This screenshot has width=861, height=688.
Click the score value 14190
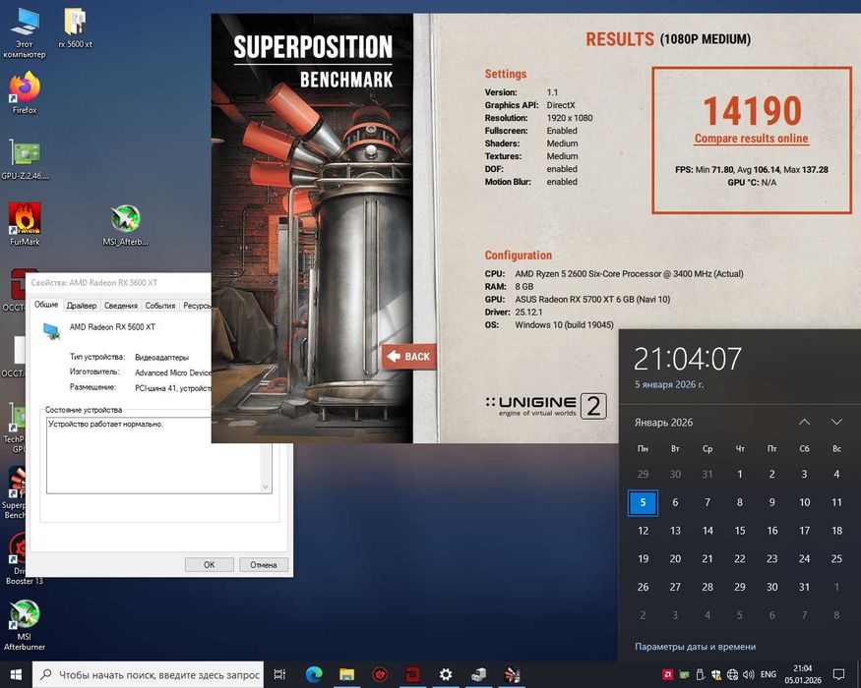pyautogui.click(x=753, y=111)
